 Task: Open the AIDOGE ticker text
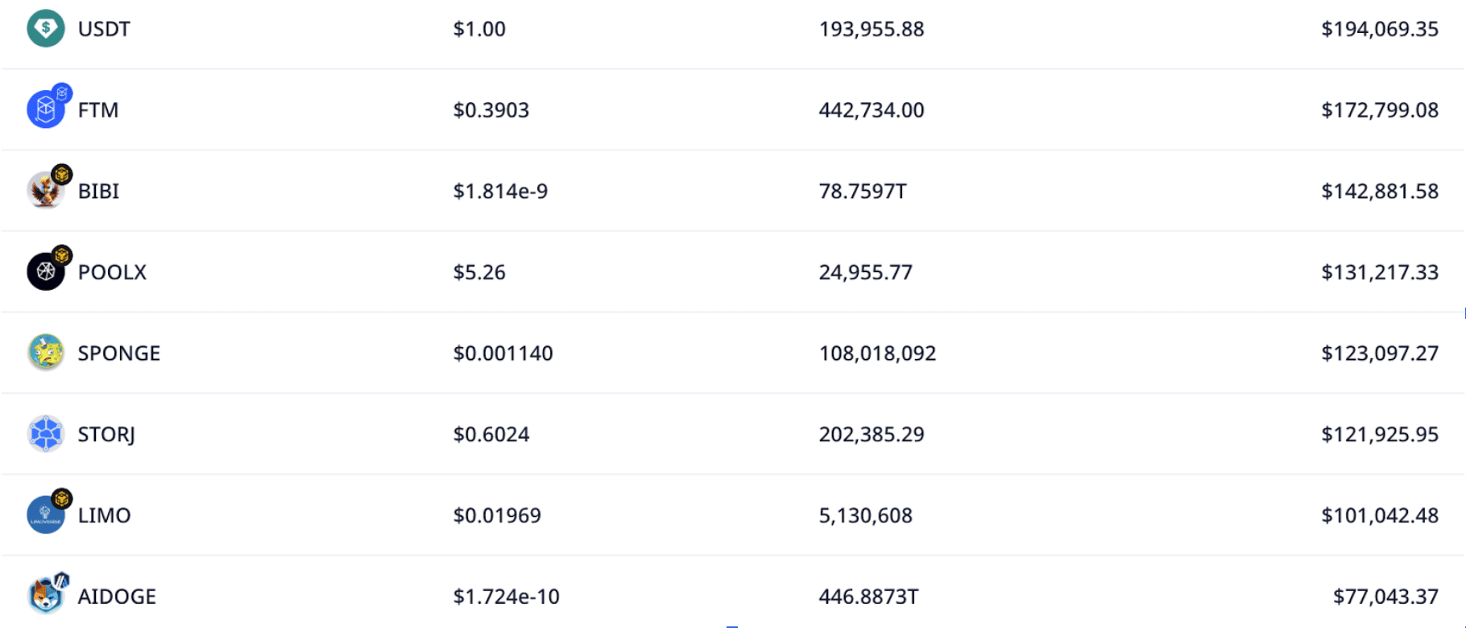click(118, 597)
